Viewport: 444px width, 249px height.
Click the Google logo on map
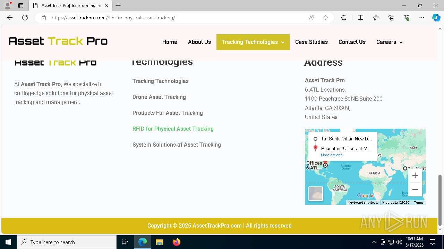(365, 196)
